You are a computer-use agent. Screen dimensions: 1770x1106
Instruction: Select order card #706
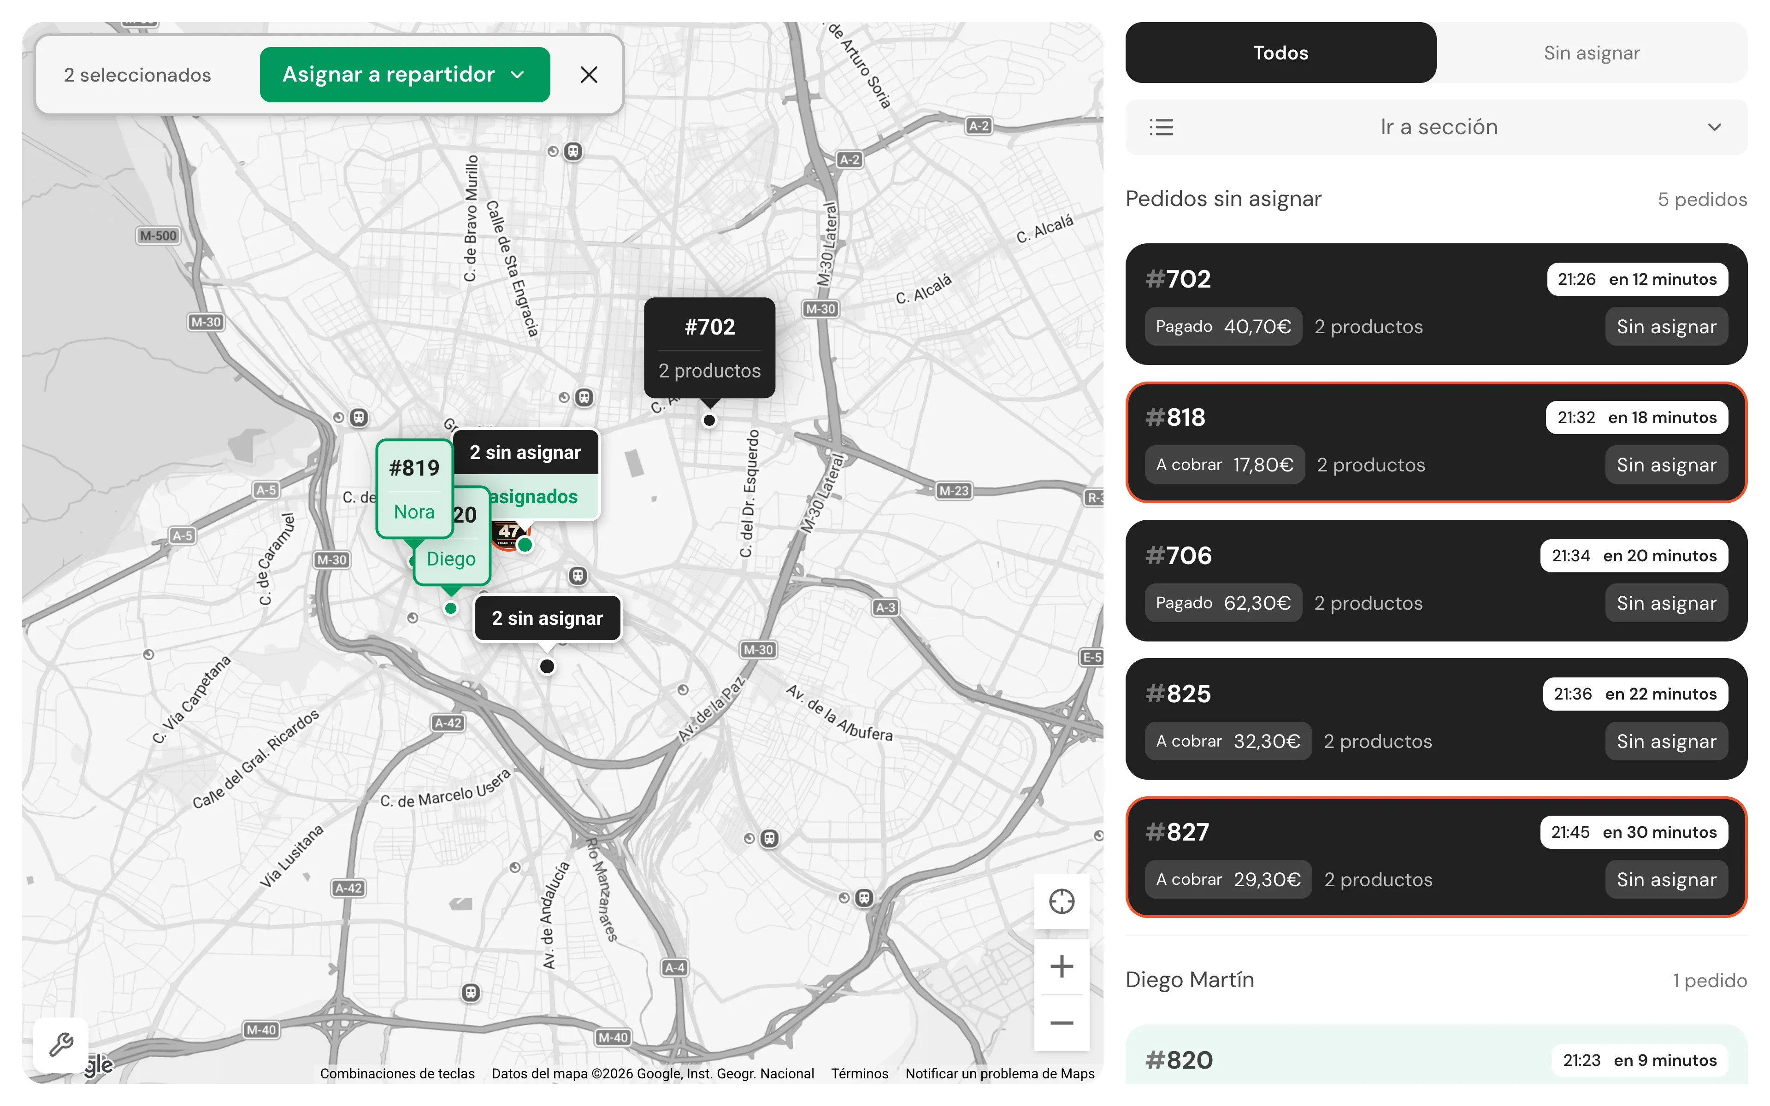click(1436, 581)
